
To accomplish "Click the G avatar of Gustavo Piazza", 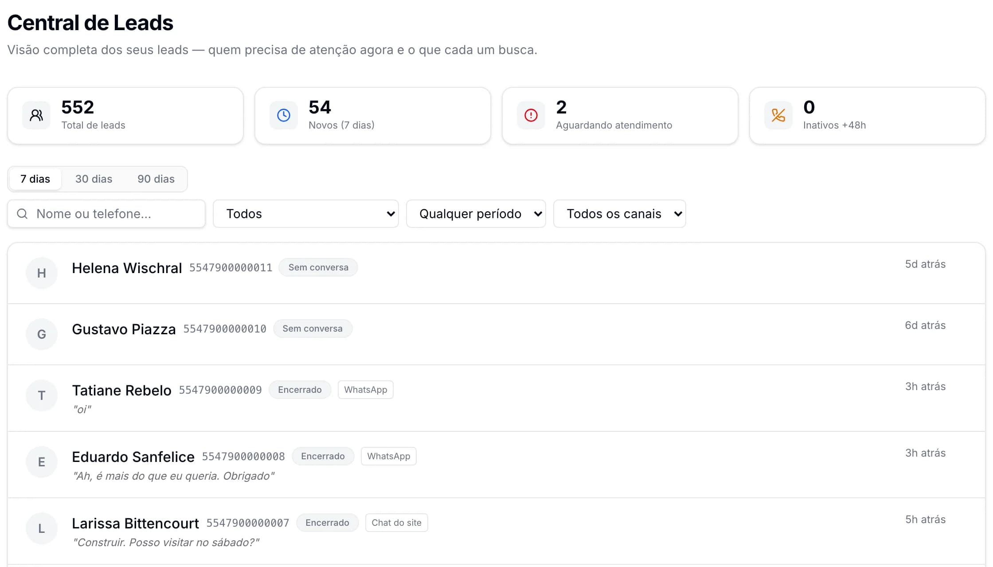I will pyautogui.click(x=42, y=334).
